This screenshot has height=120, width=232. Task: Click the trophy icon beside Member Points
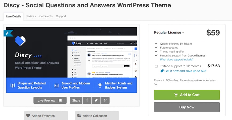point(100,85)
